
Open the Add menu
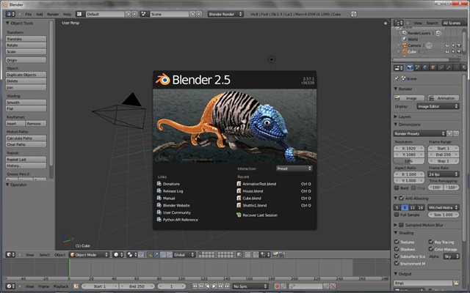[x=39, y=14]
